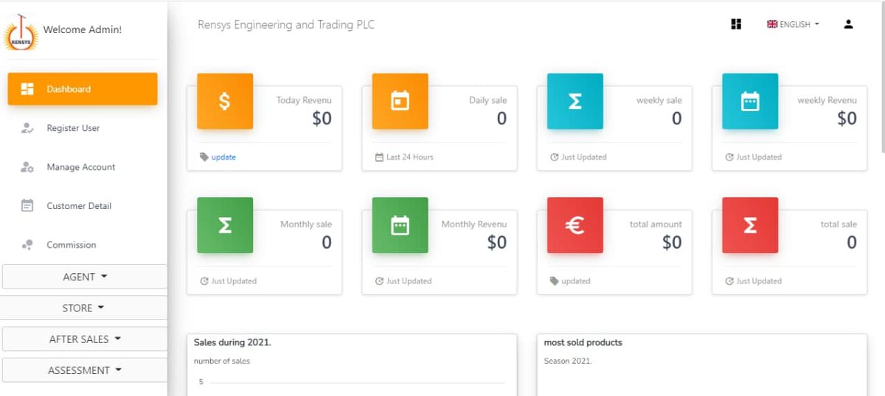Screen dimensions: 885x396
Task: Open the Dashboard menu item
Action: point(83,89)
